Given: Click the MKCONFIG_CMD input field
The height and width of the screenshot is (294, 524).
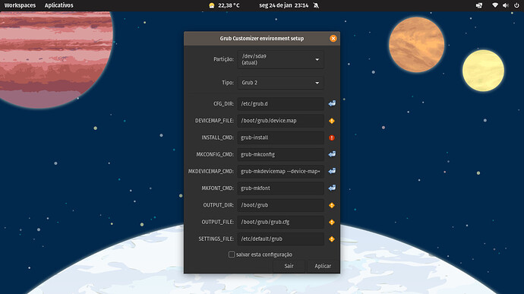Looking at the screenshot, I should coord(280,154).
